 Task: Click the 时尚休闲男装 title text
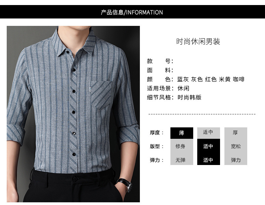tap(198, 42)
